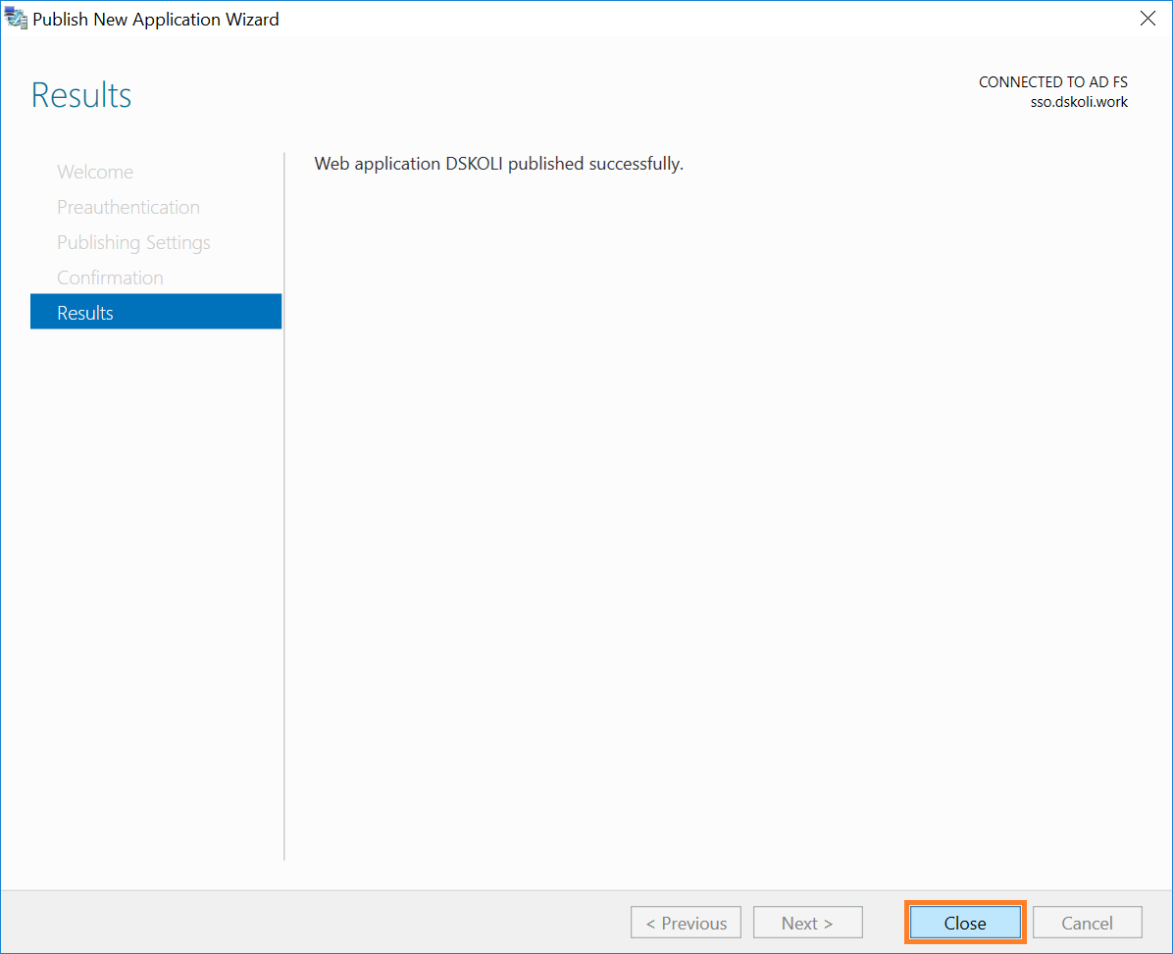
Task: Select the Welcome step in the sidebar
Action: pyautogui.click(x=95, y=172)
